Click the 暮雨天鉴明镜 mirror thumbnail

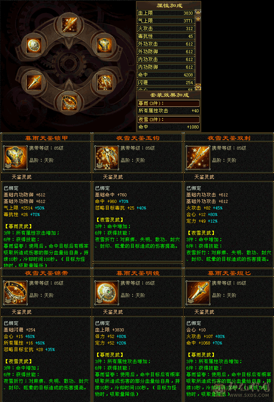pyautogui.click(x=107, y=293)
